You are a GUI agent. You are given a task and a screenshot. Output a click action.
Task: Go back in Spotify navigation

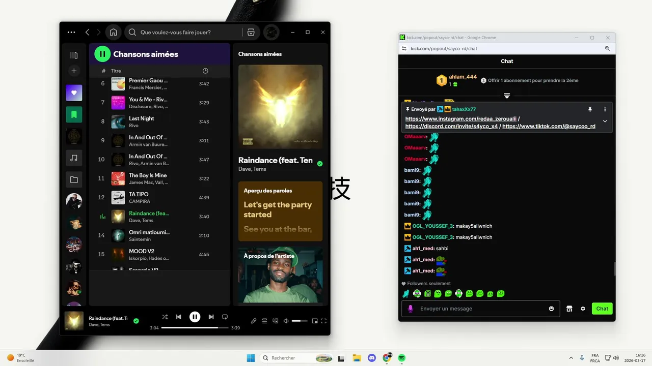(87, 32)
